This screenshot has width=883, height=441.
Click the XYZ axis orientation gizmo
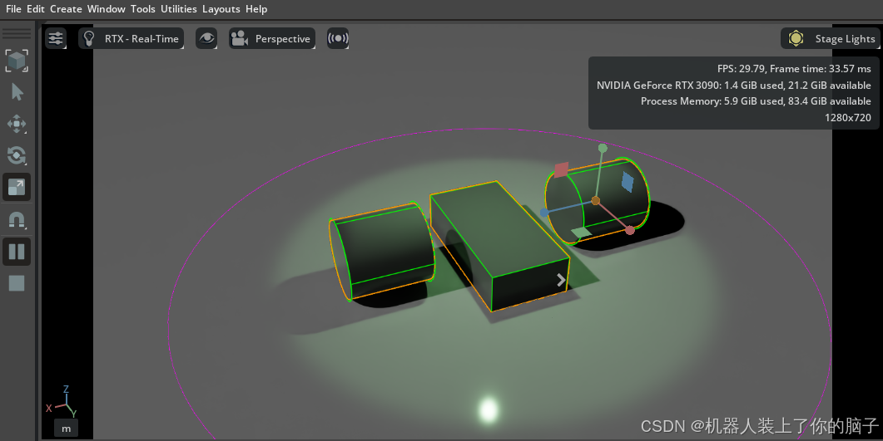[62, 401]
